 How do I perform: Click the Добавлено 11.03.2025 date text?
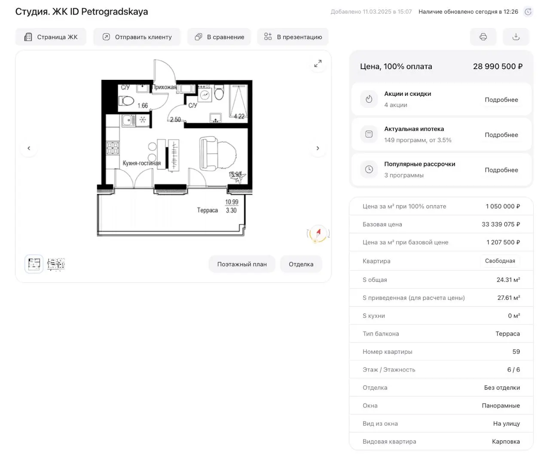(x=371, y=12)
